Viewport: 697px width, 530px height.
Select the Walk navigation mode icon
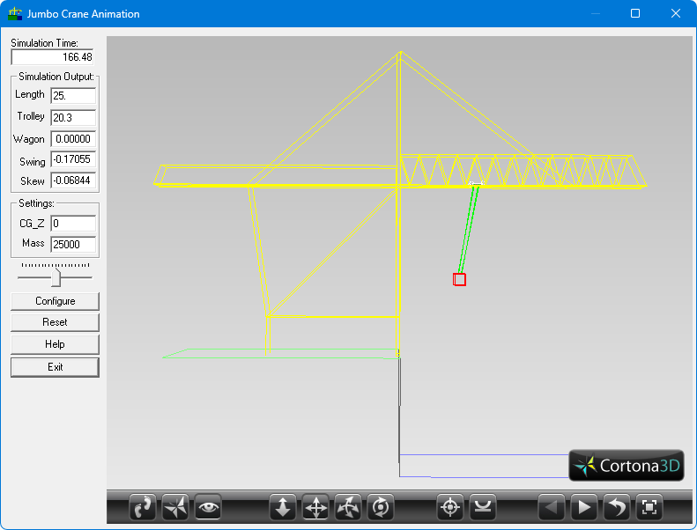143,507
